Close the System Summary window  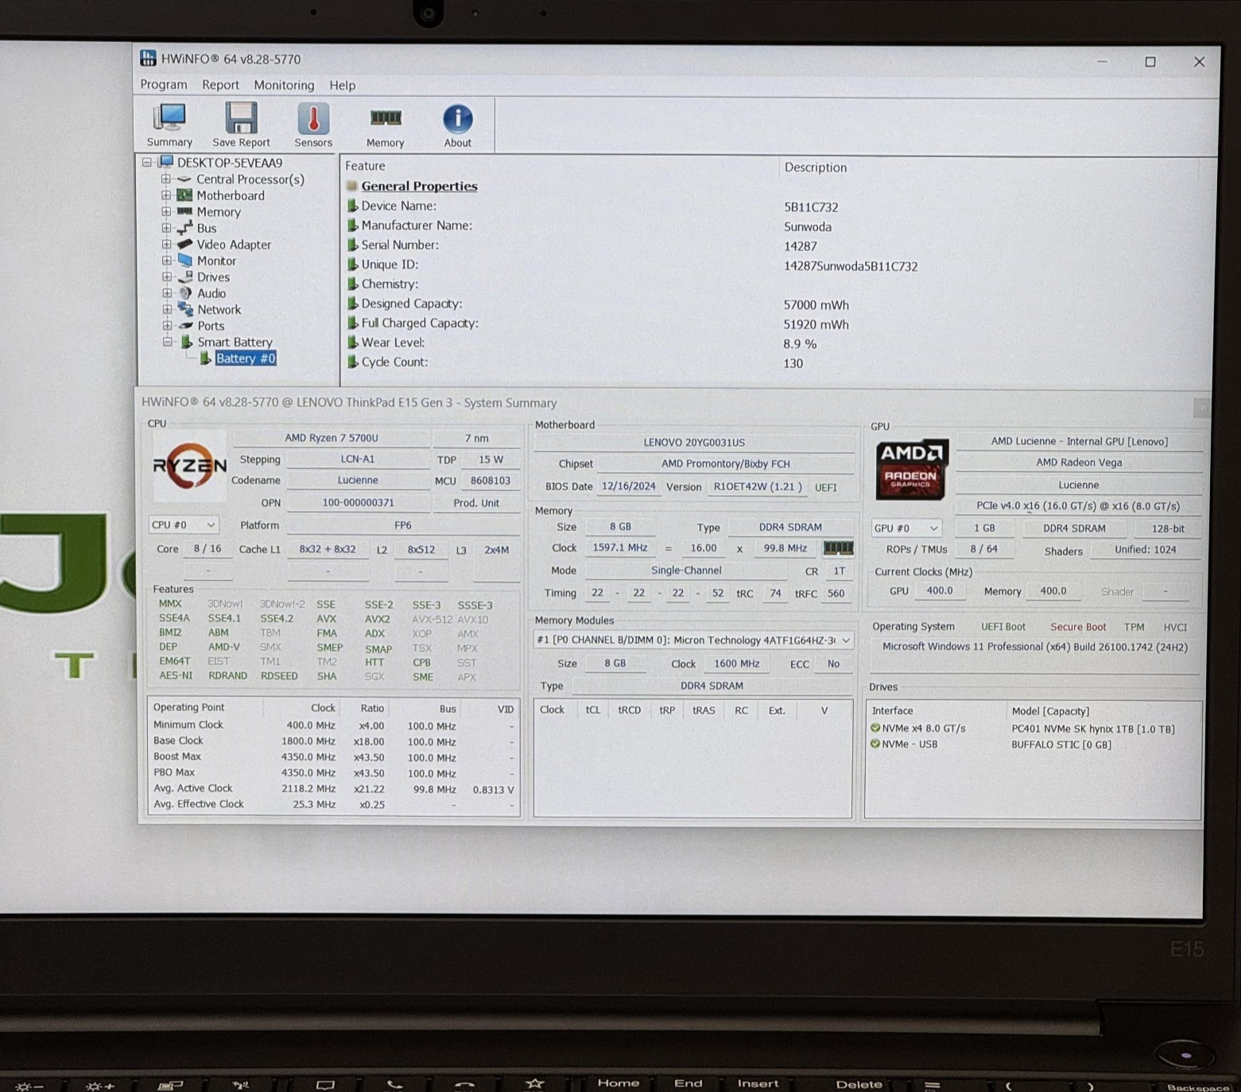[1201, 409]
